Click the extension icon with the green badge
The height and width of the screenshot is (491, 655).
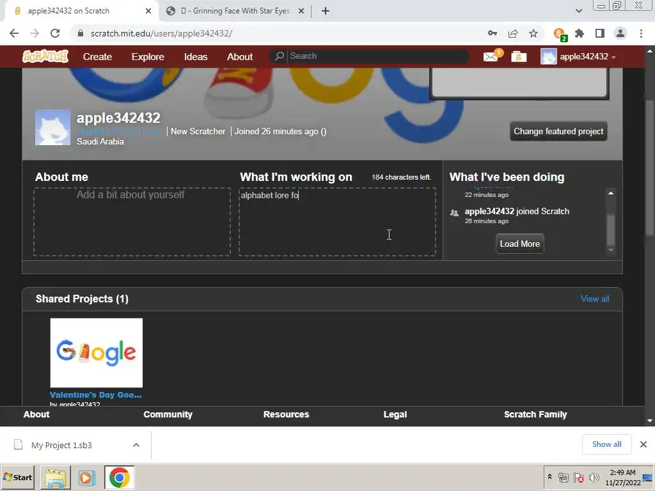[559, 34]
